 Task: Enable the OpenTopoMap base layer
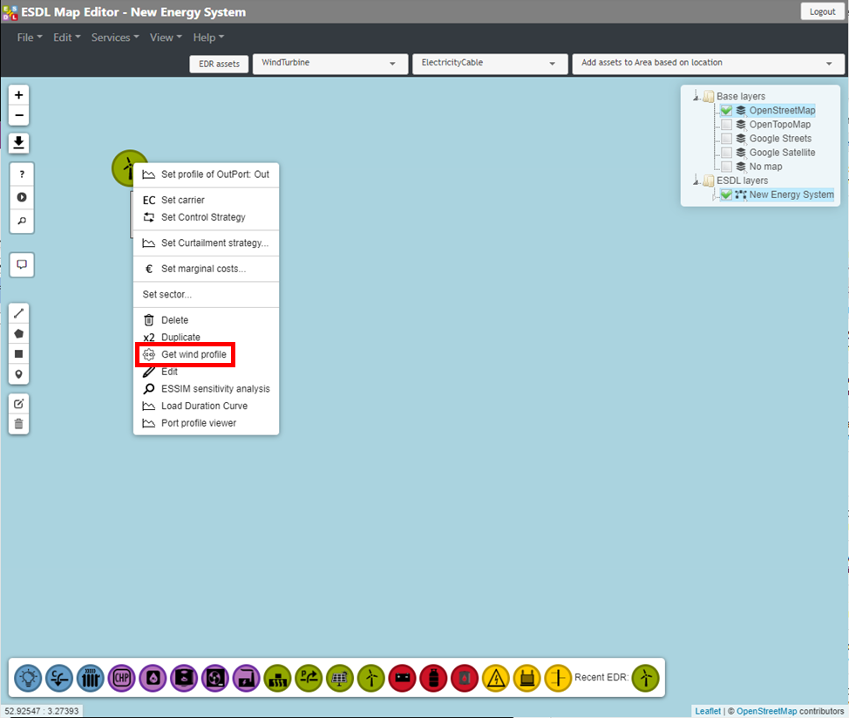pos(726,125)
